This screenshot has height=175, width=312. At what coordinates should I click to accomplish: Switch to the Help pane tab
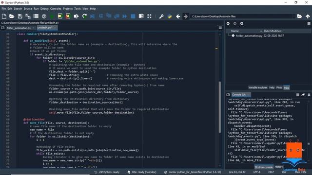[272, 87]
